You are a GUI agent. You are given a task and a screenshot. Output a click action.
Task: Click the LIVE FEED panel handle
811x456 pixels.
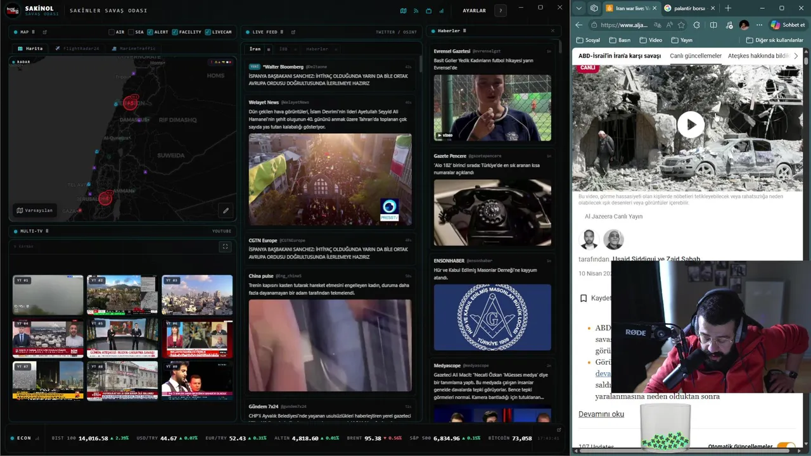coord(283,32)
